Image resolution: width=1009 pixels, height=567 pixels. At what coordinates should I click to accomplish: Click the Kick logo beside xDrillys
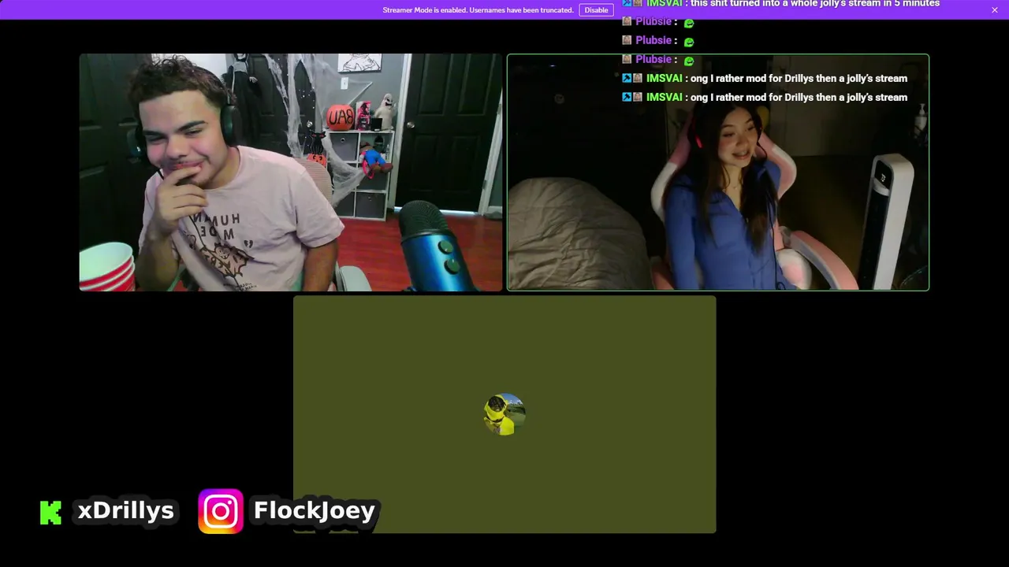pyautogui.click(x=50, y=513)
